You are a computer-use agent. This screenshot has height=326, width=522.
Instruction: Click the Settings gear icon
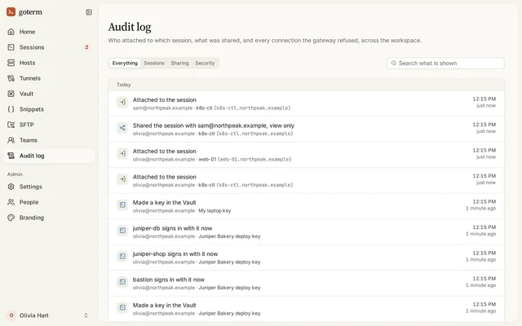click(x=11, y=187)
